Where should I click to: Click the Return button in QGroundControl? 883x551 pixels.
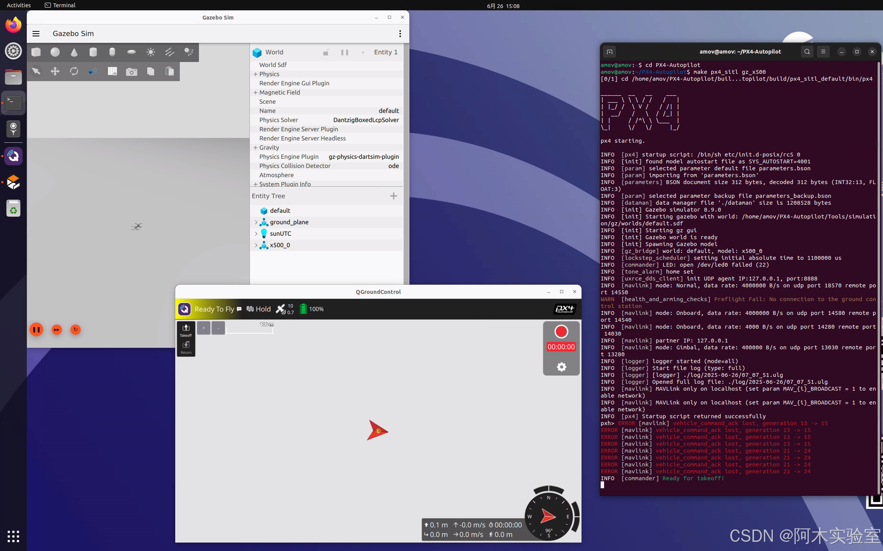pos(186,347)
